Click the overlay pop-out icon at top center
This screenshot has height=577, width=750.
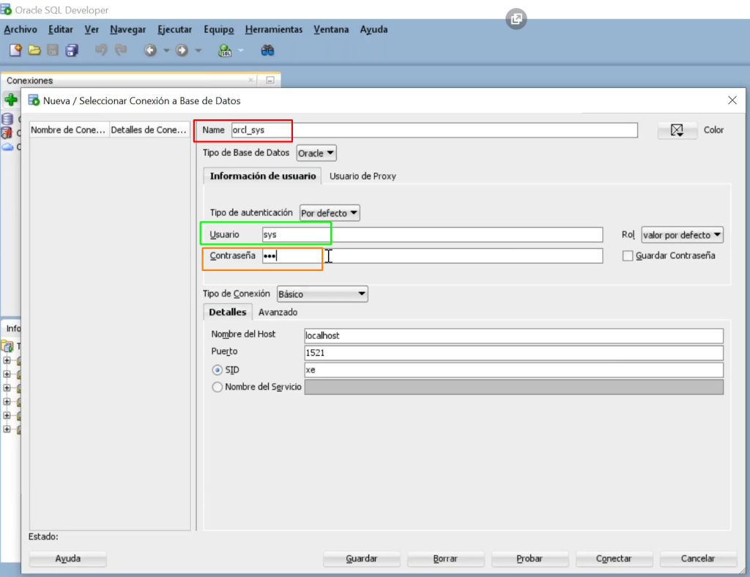point(516,19)
